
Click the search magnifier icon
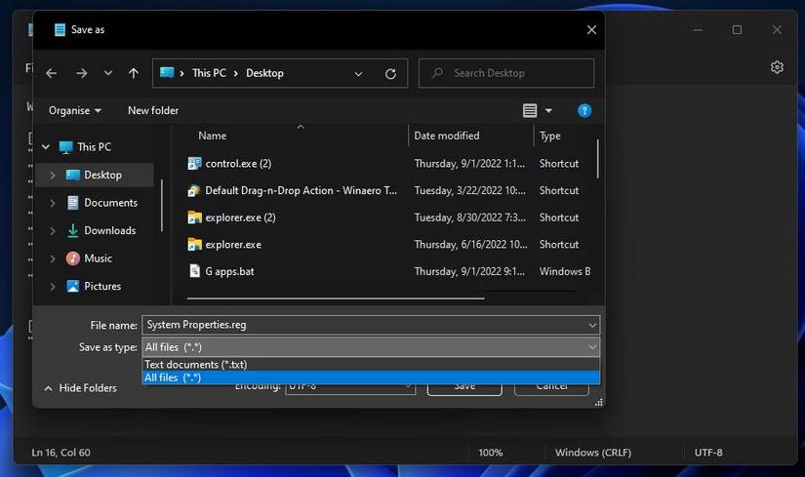pyautogui.click(x=437, y=73)
